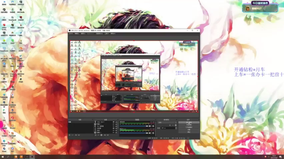Viewport: 284px width, 159px height.
Task: Select the 浏览器 source row
Action: pos(106,128)
